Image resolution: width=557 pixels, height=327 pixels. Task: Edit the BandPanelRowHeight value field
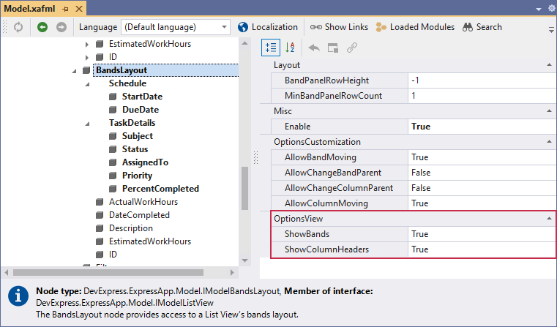pos(482,80)
